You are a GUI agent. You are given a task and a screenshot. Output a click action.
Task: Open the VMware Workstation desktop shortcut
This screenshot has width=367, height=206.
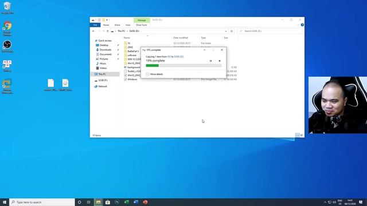coord(7,86)
